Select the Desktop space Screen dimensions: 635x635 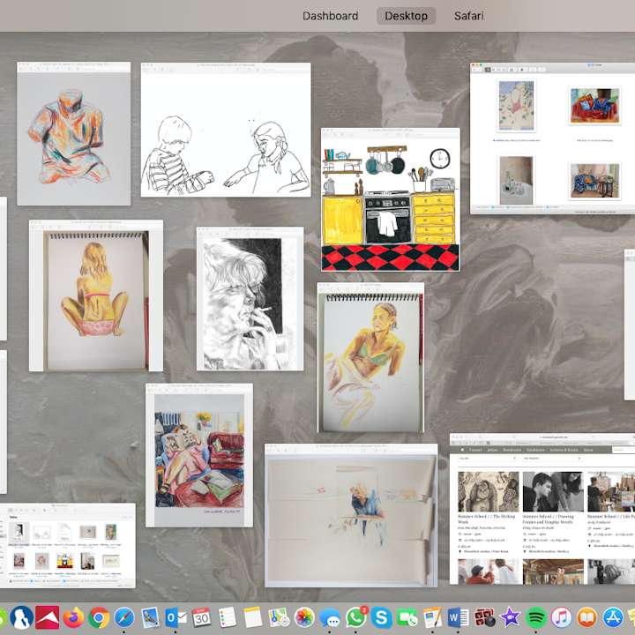pyautogui.click(x=406, y=16)
